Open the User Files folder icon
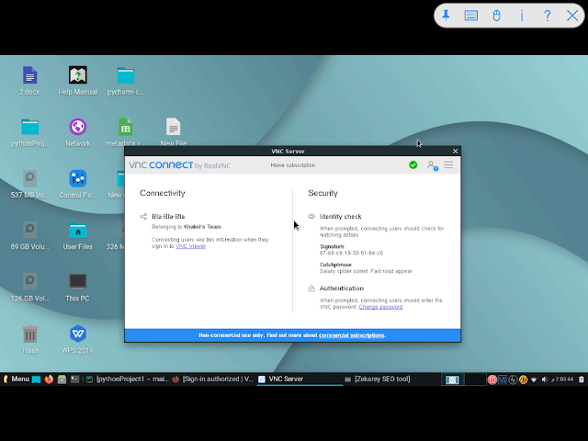The image size is (588, 441). point(77,235)
